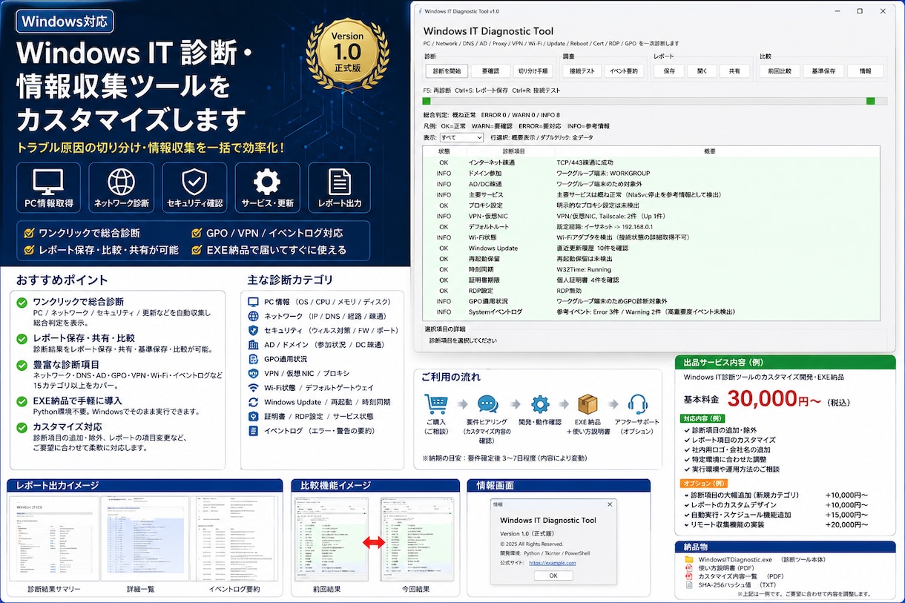Viewport: 905px width, 603px height.
Task: Click the log icon beside イベントログ category
Action: [x=254, y=431]
